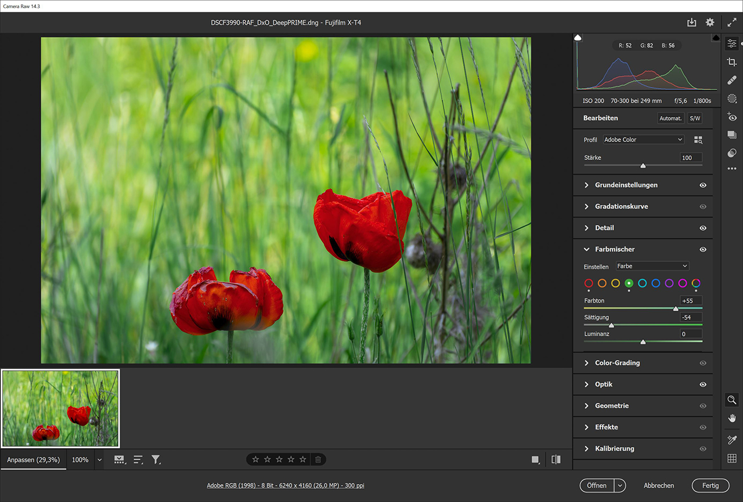Toggle Farbmischer panel eye icon
743x502 pixels.
click(x=703, y=249)
